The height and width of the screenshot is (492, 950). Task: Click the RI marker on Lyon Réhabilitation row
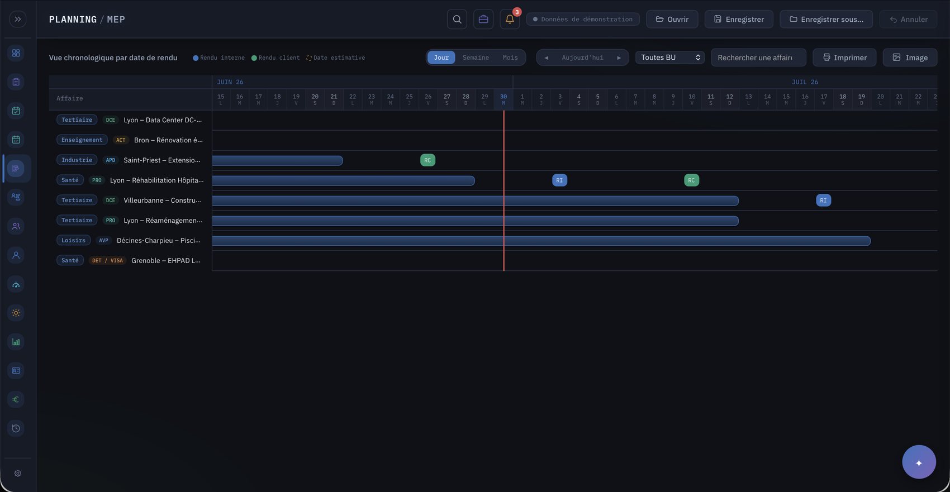pos(559,180)
